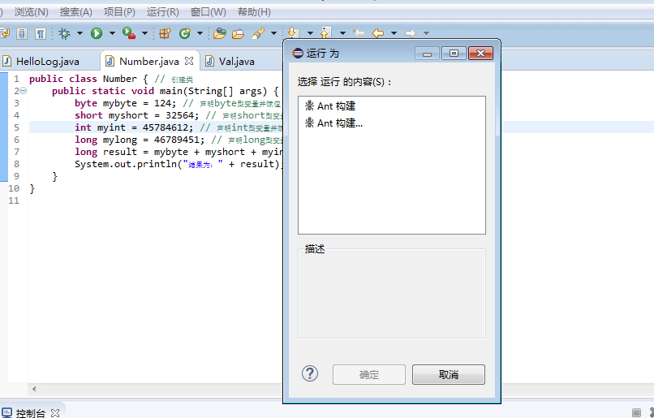Click the Debug bug icon
The width and height of the screenshot is (654, 418).
pos(64,33)
